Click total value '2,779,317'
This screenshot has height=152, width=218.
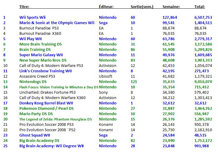click(203, 39)
